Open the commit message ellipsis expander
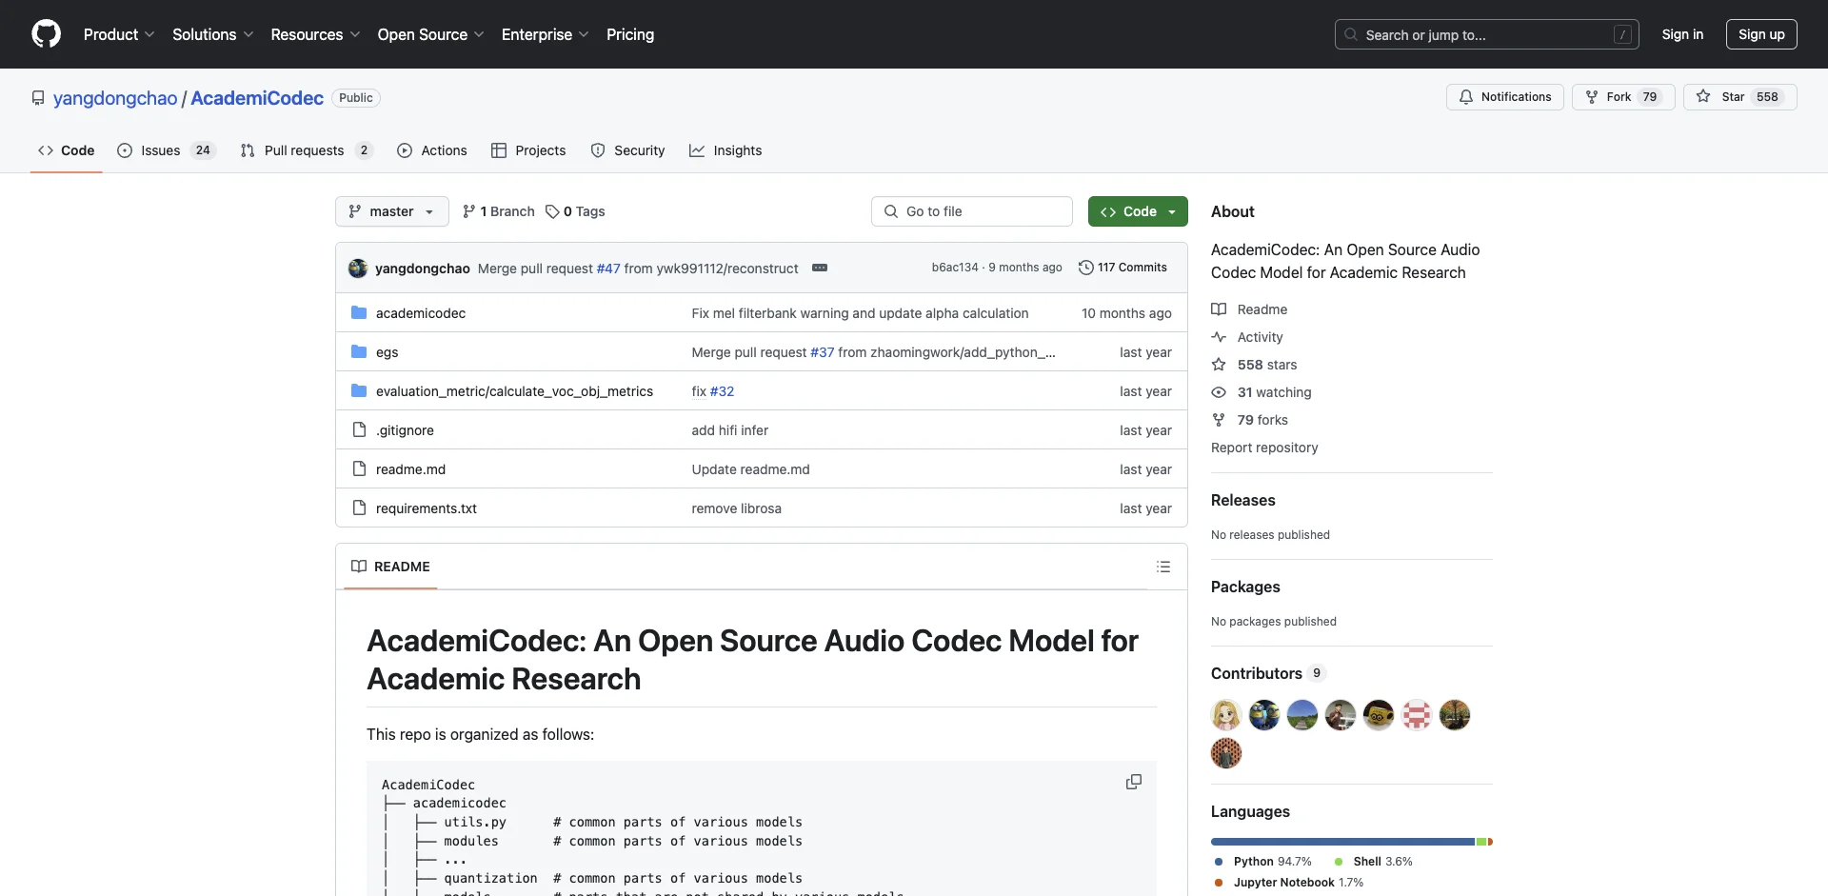 [x=819, y=268]
